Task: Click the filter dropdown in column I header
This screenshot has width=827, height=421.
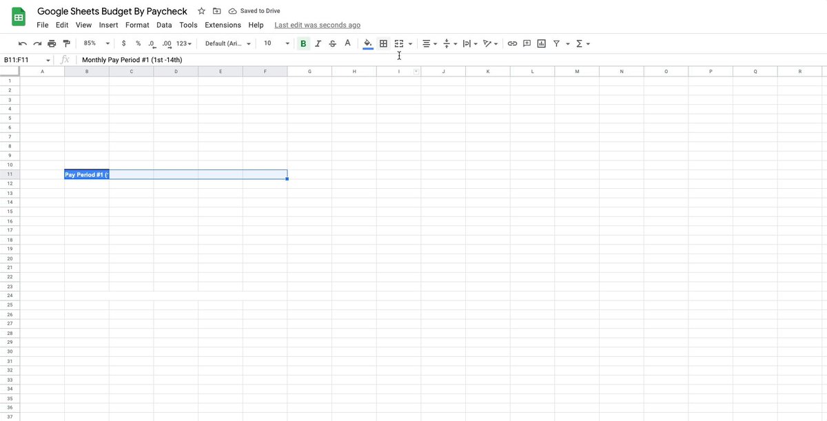Action: [416, 72]
